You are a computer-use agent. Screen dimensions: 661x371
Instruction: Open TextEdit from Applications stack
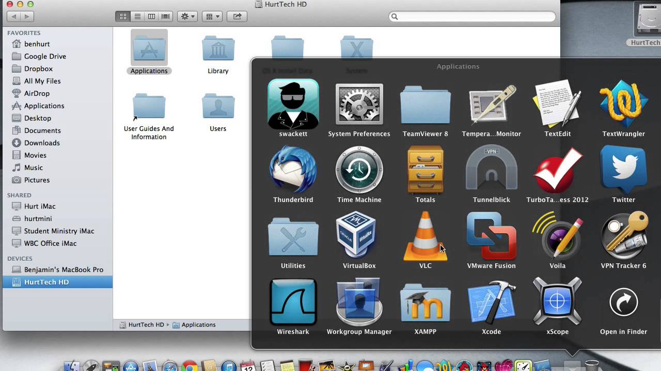pos(557,104)
